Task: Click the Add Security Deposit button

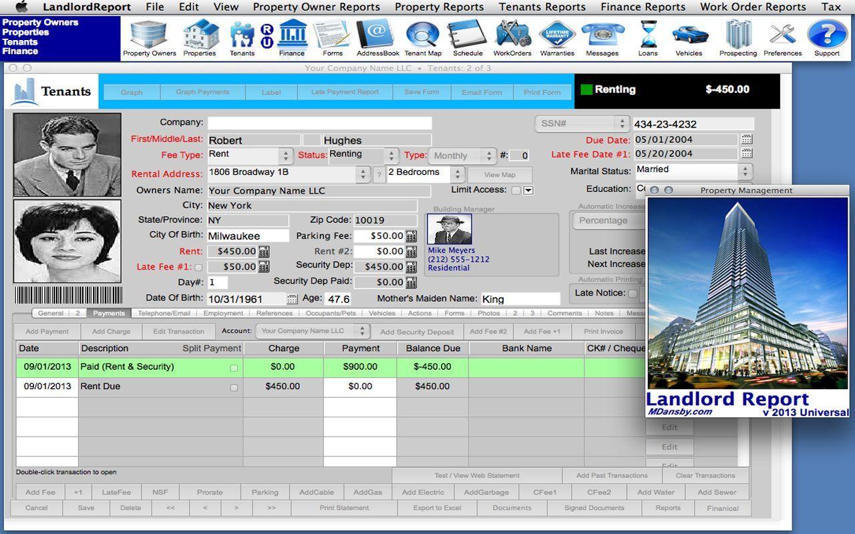Action: point(417,332)
